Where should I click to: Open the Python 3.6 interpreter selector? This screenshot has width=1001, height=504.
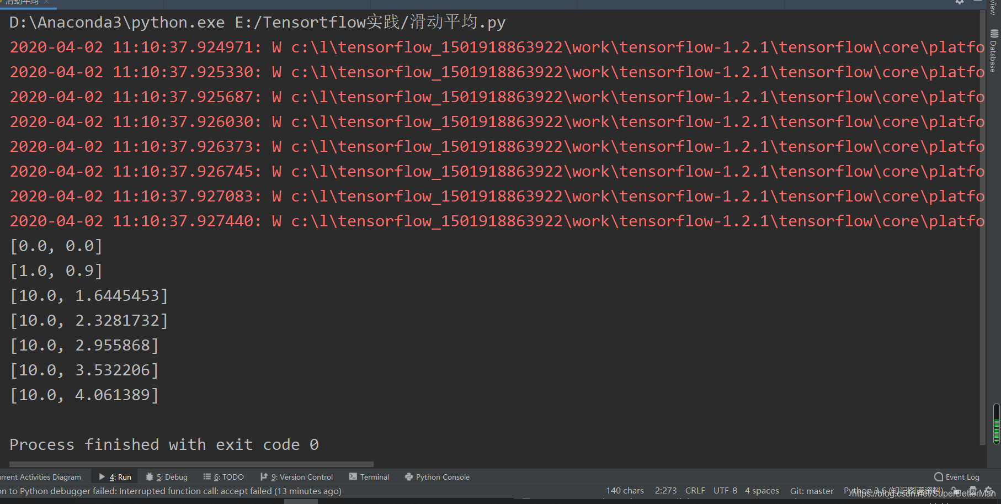tap(893, 491)
